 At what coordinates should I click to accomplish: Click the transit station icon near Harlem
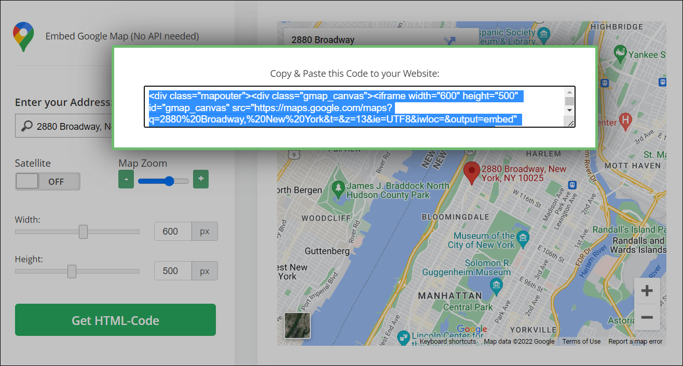tap(572, 185)
